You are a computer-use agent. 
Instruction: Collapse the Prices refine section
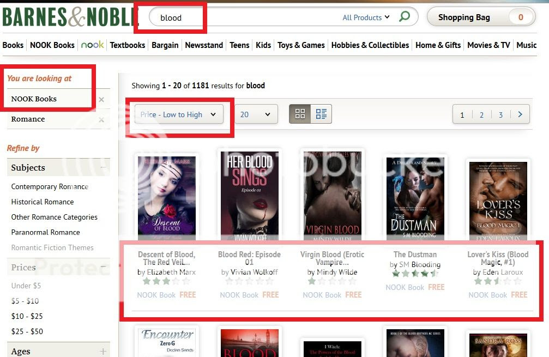[x=103, y=267]
